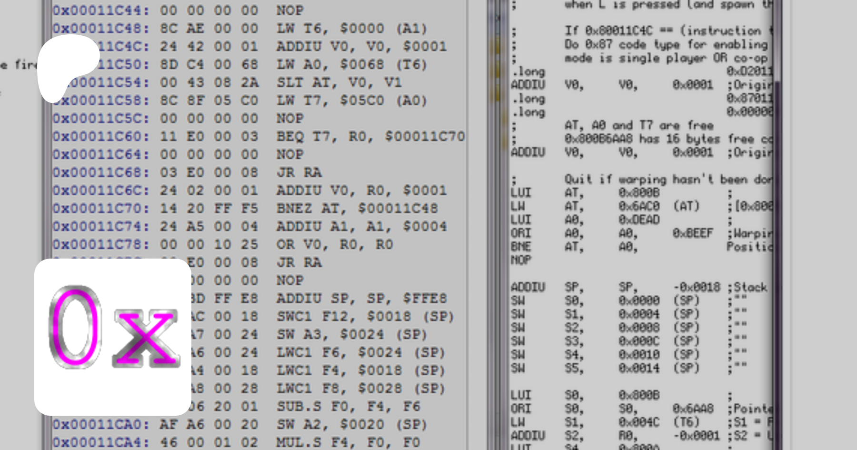Select the SUB.S F0, F4, F6 row
The height and width of the screenshot is (450, 857).
[x=348, y=407]
